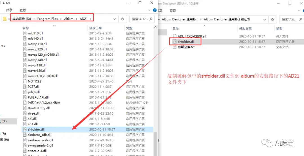Click the sdi.dll file icon

[x=24, y=118]
